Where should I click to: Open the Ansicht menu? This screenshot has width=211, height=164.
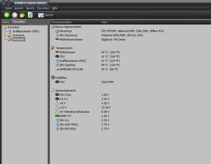19,8
